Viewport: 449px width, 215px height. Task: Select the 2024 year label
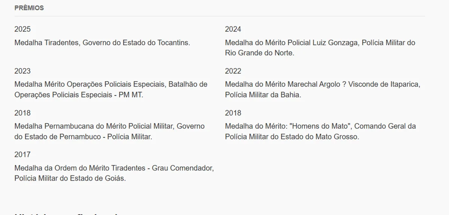(233, 29)
